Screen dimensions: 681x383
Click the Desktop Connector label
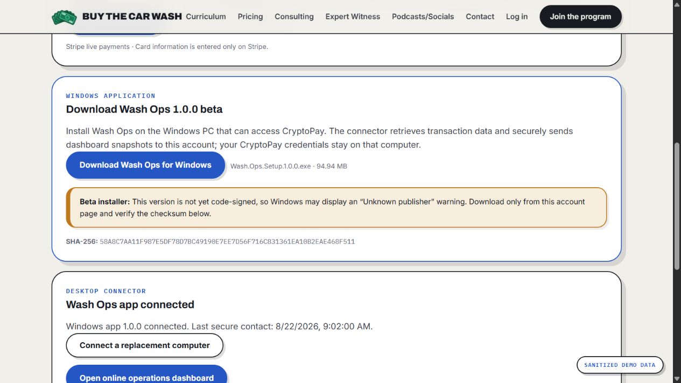coord(106,291)
